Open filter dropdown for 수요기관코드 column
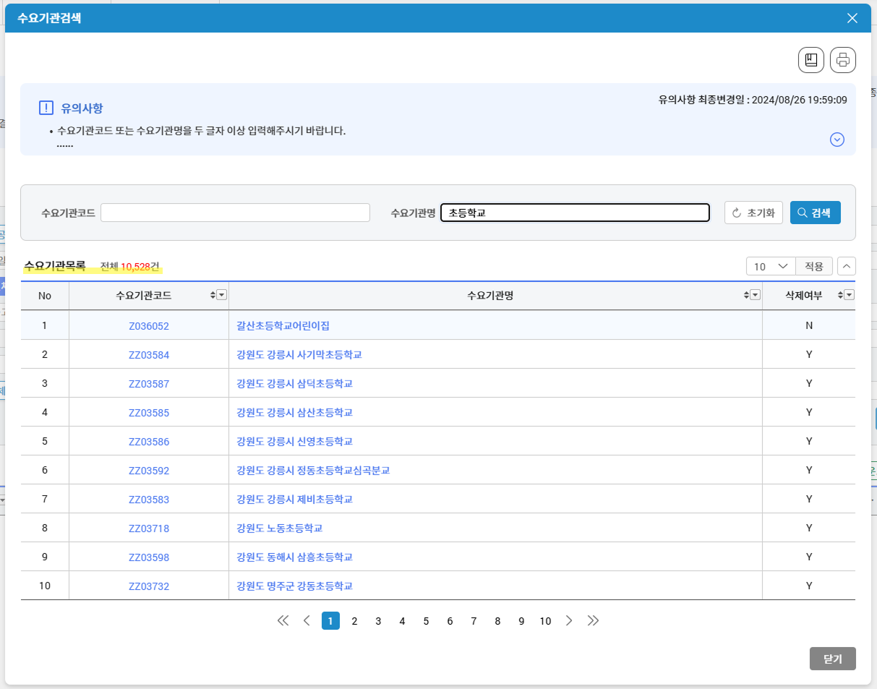 221,295
